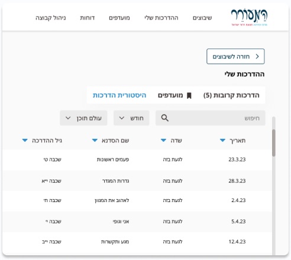Open the חודש dropdown filter

[131, 118]
